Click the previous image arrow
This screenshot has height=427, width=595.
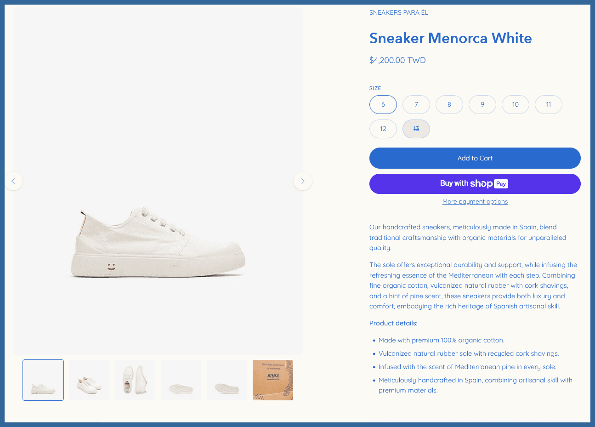coord(13,181)
